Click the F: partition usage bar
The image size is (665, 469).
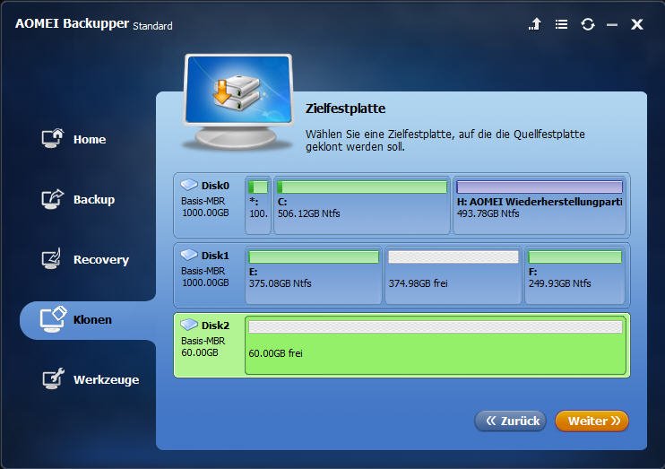574,256
